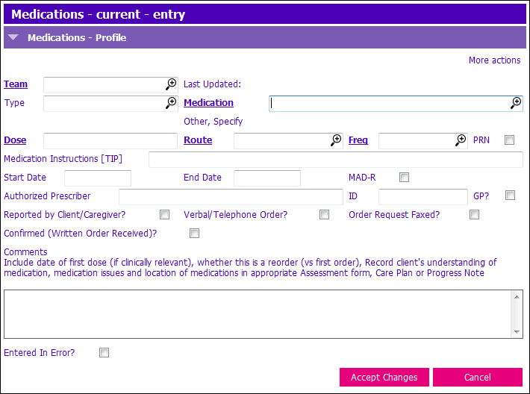530x394 pixels.
Task: Check Order Request Faxed? box
Action: tap(474, 215)
